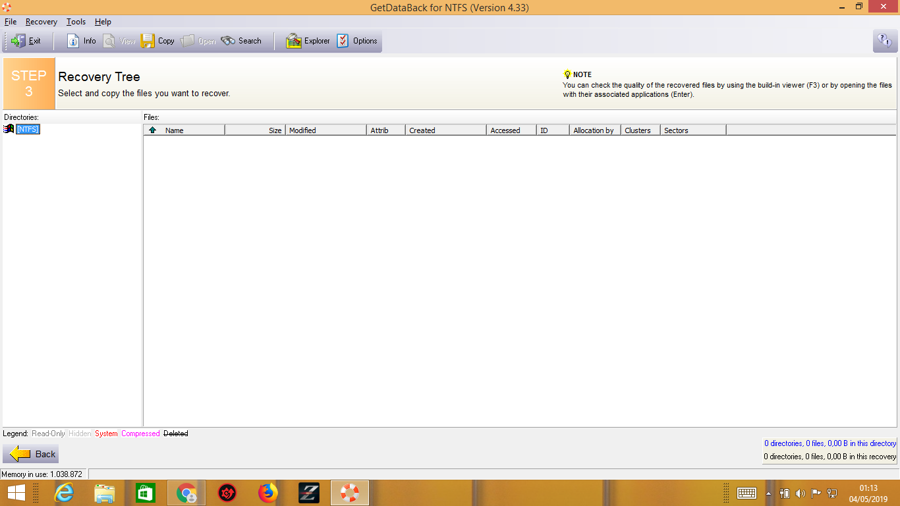Switch to Chrome in taskbar
Screen dimensions: 900x506
[186, 493]
